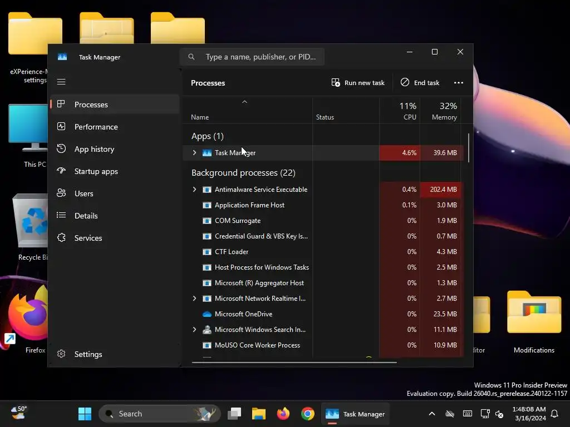Open Google Chrome from the taskbar
Screen dimensions: 570x427
coord(307,414)
